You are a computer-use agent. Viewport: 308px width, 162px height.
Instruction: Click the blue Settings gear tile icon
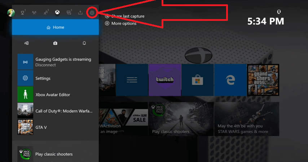[25, 78]
